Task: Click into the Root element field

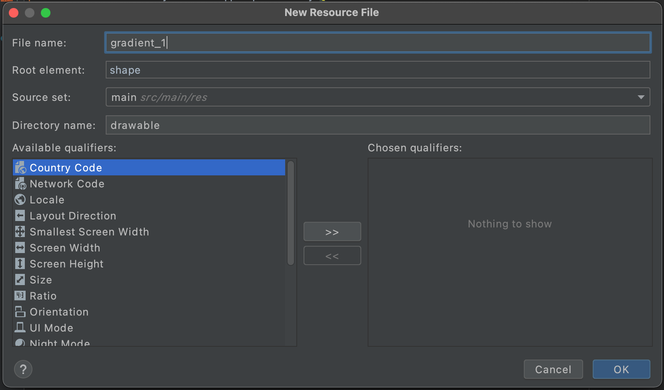Action: 378,70
